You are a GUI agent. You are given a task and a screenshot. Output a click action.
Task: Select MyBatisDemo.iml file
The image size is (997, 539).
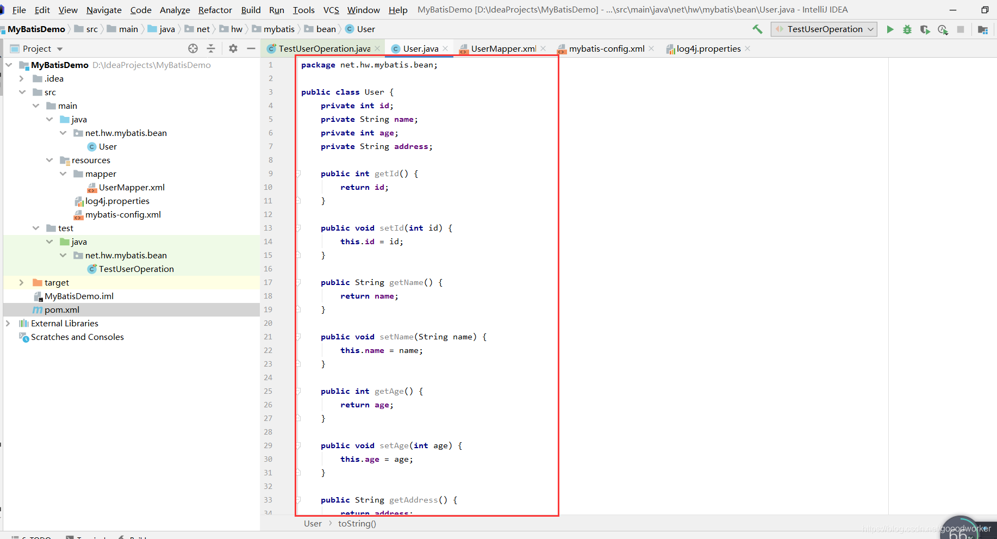[79, 296]
